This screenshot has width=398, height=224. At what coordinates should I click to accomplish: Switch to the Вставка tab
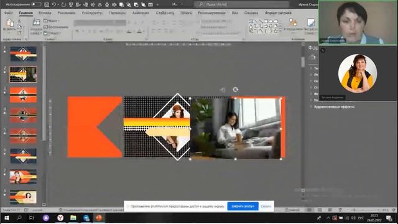click(x=45, y=13)
